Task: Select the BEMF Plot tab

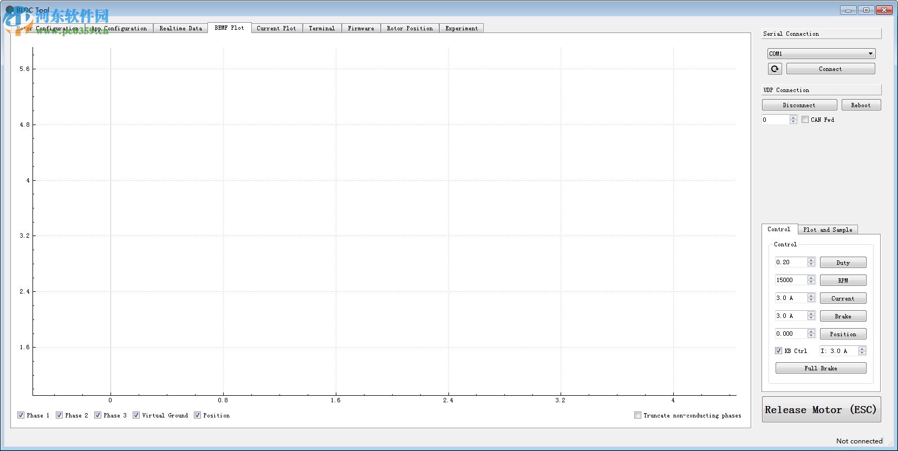Action: pyautogui.click(x=230, y=28)
